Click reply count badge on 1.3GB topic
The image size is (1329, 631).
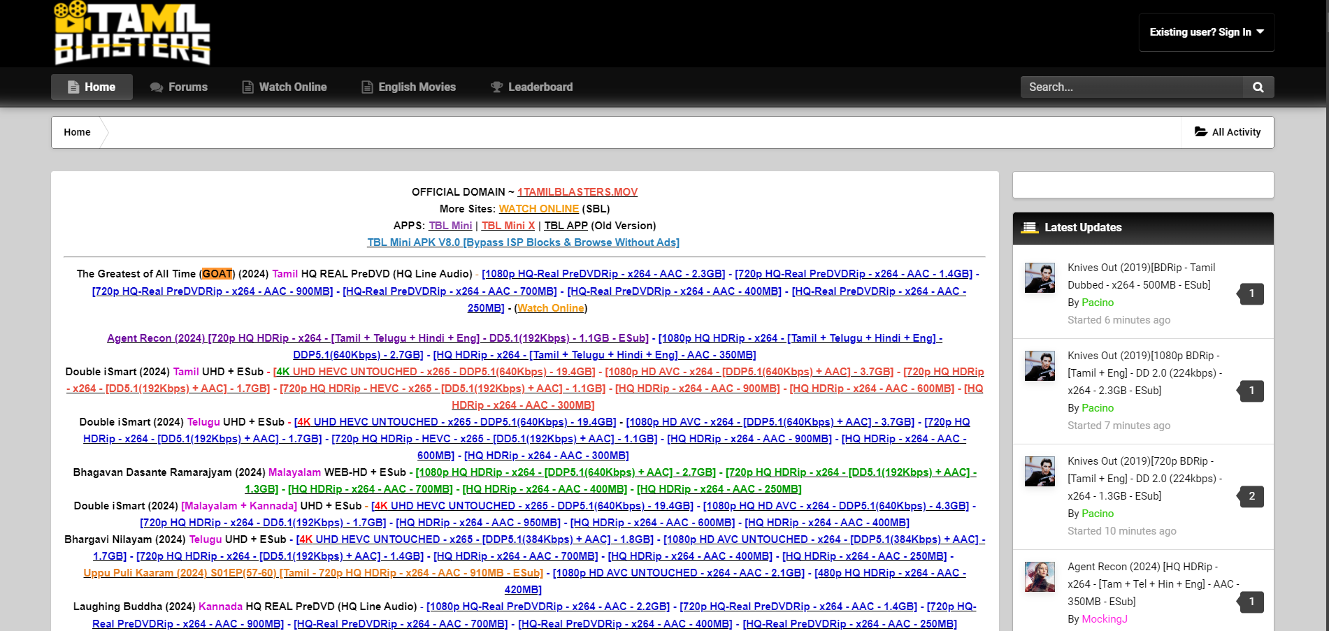point(1251,496)
